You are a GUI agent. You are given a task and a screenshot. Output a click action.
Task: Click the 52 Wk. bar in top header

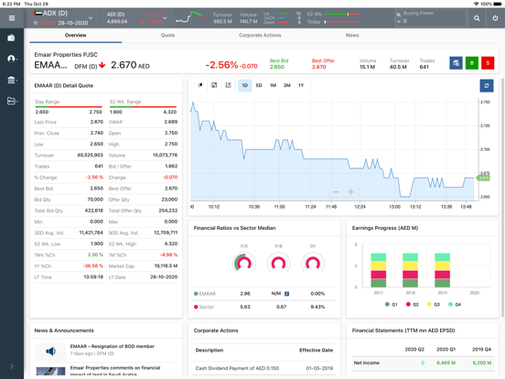(342, 14)
